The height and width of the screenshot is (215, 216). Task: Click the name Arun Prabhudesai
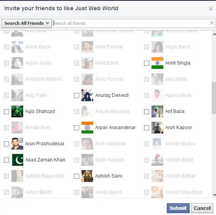(44, 144)
